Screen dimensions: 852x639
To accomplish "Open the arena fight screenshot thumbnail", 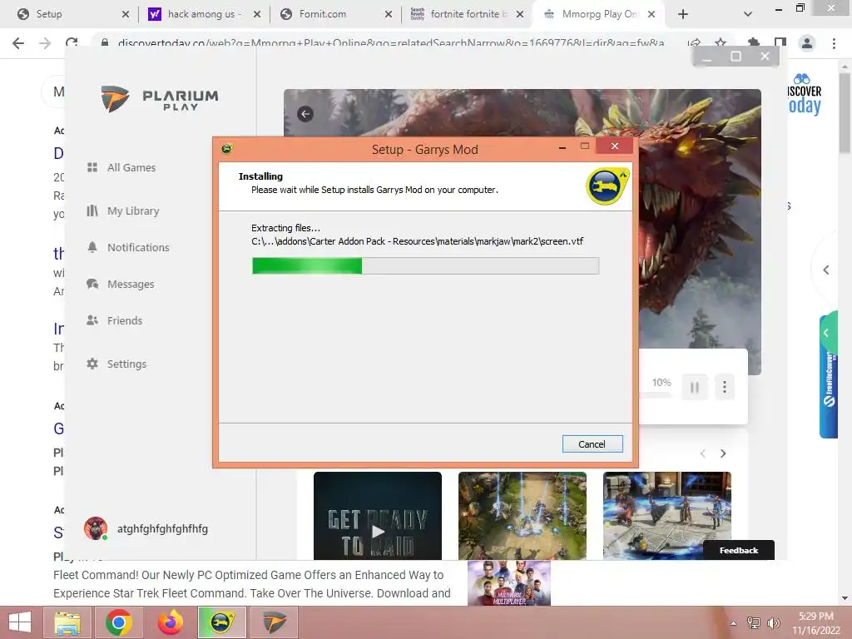I will pos(666,516).
